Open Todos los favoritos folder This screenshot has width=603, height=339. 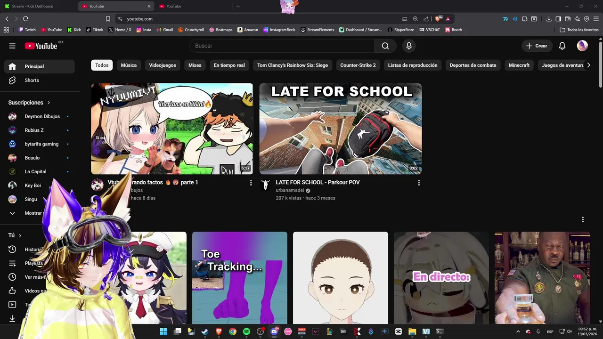pyautogui.click(x=579, y=30)
